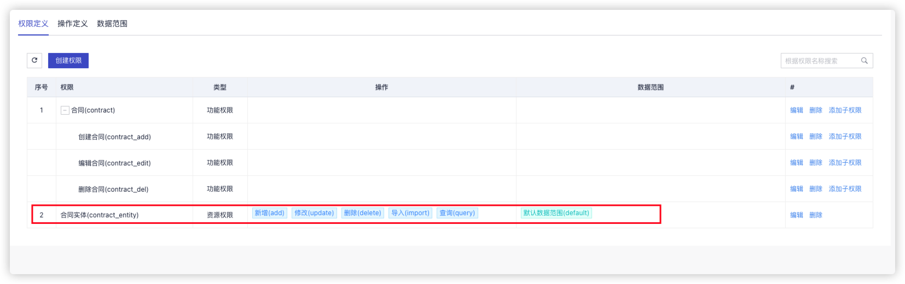Click the 查询(query) operation tag
The image size is (905, 284).
pos(457,213)
